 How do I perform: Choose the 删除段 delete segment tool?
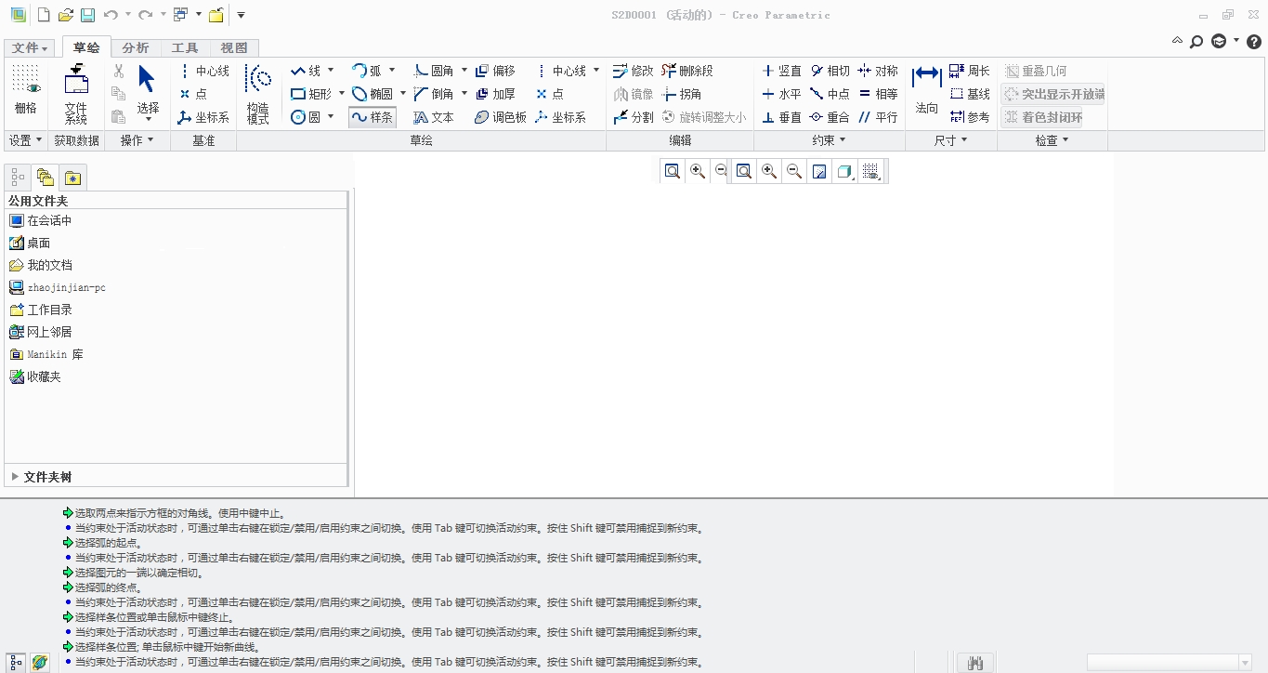tap(687, 71)
